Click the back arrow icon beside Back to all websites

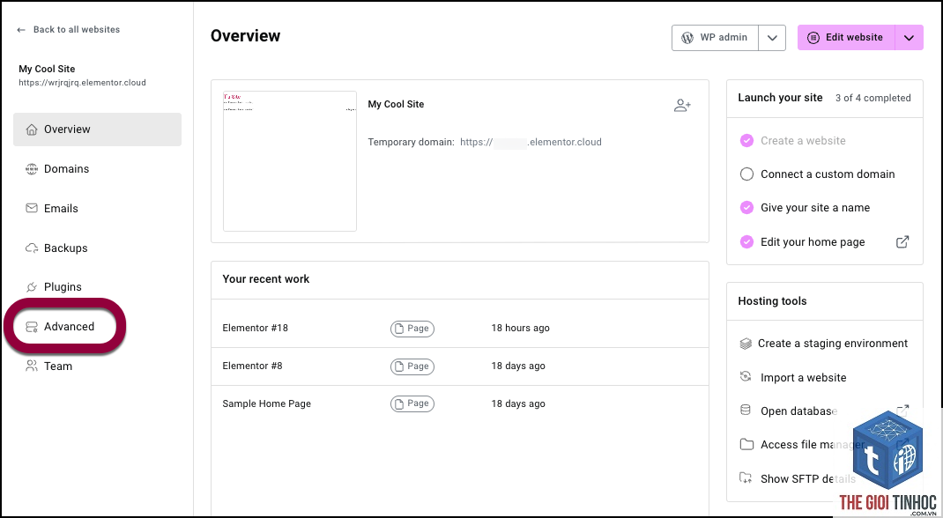point(21,29)
